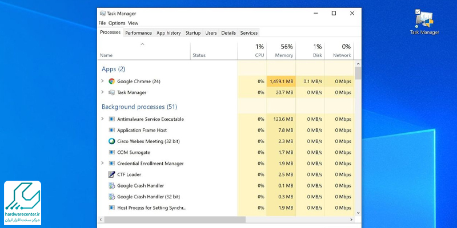Open the File menu
457x228 pixels.
[102, 23]
